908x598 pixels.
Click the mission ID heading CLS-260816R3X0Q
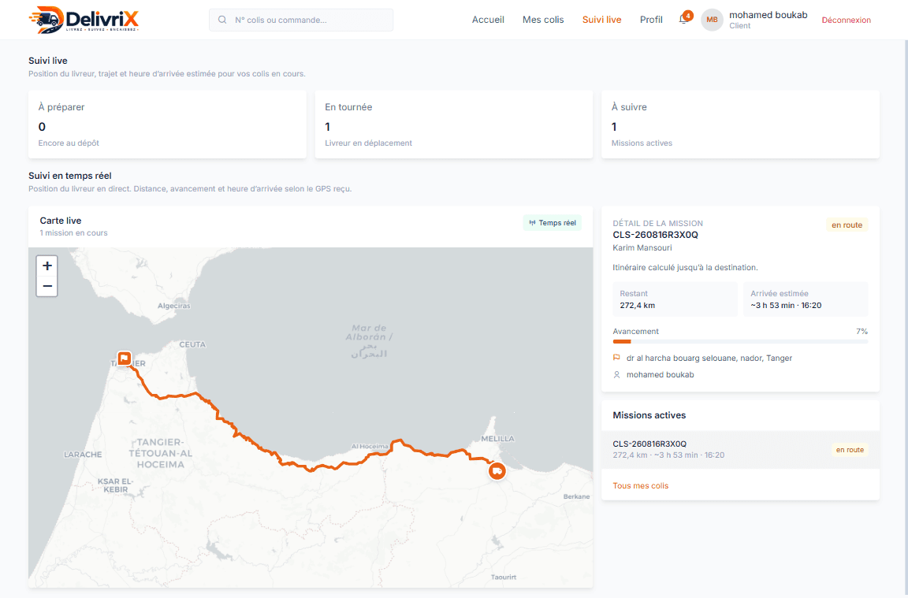[x=655, y=235]
